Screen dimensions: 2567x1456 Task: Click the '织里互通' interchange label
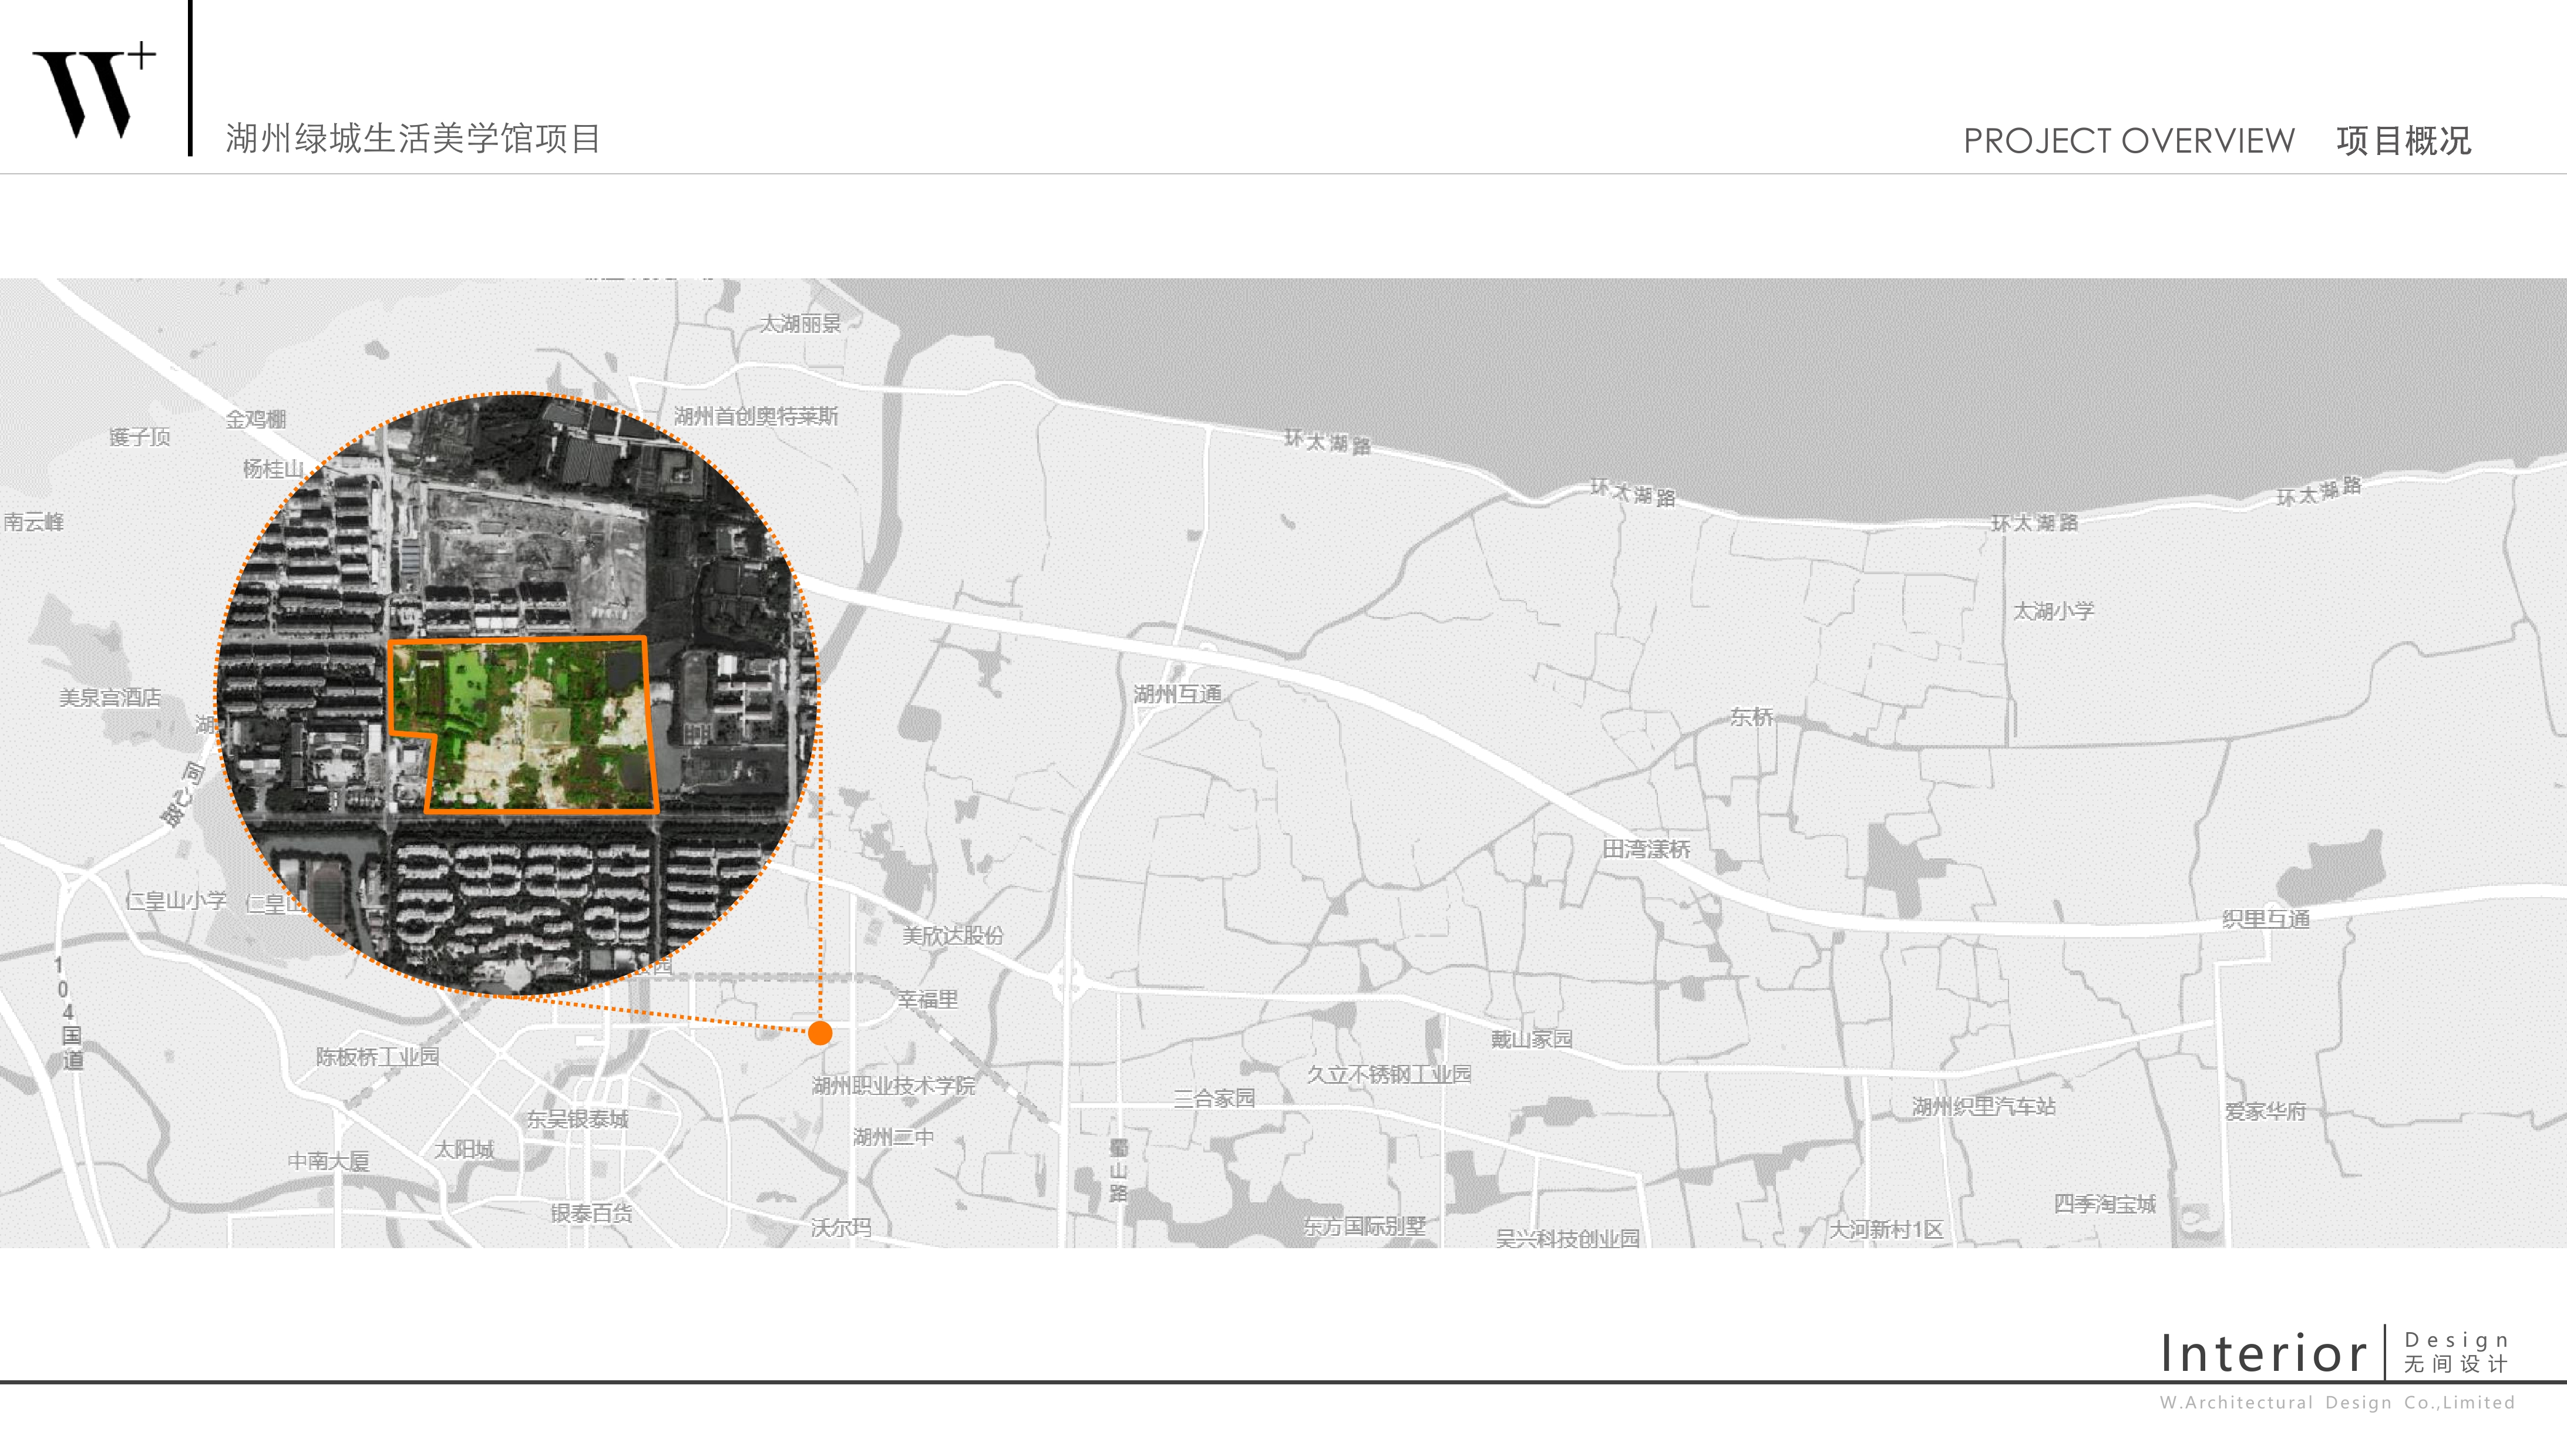2266,919
